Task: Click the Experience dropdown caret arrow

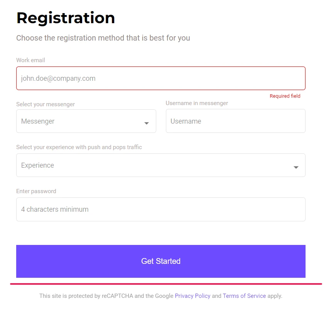Action: (296, 167)
